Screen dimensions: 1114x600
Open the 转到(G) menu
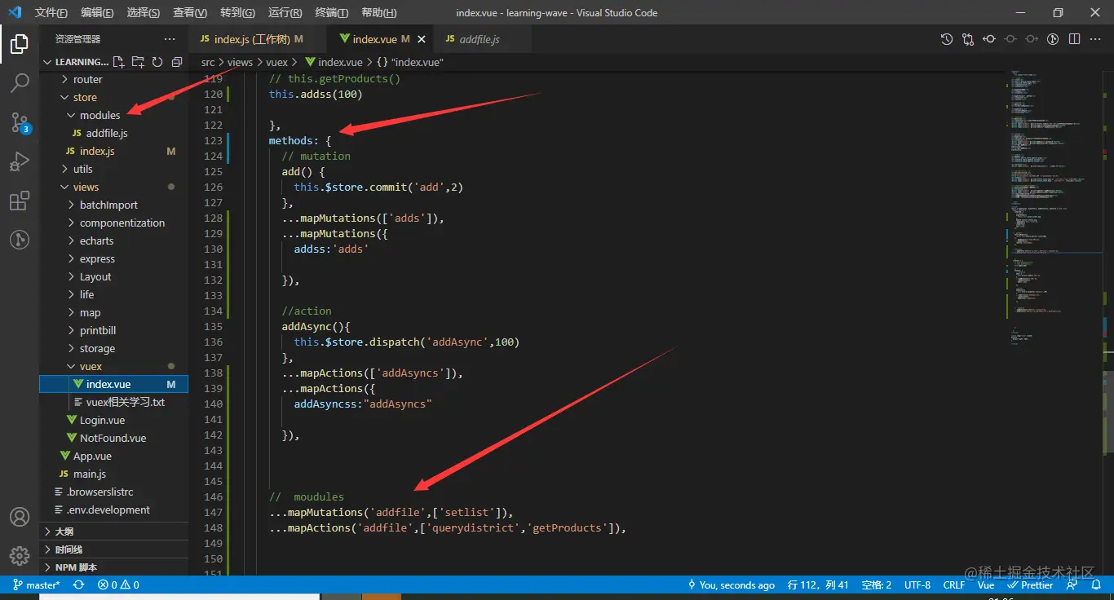pyautogui.click(x=237, y=13)
